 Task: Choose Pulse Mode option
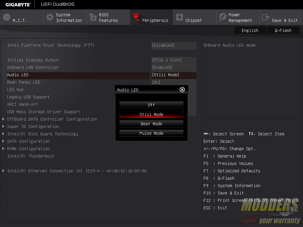[x=151, y=133]
